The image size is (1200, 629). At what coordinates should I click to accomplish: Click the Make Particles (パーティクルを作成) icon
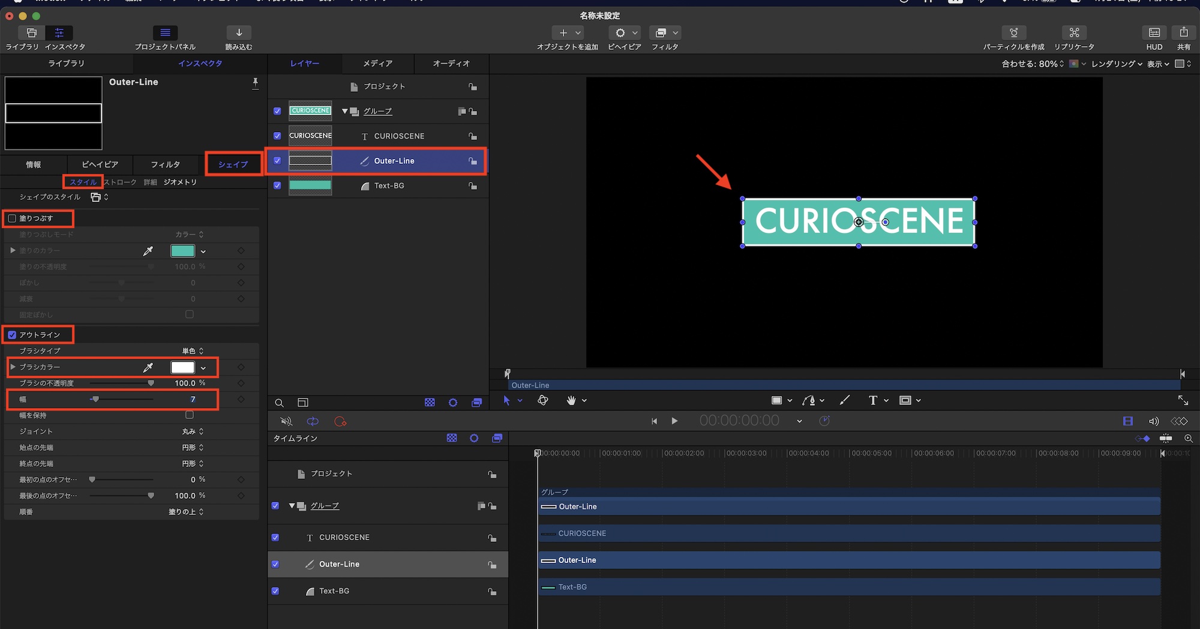click(1013, 33)
